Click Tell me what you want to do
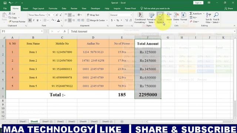The image size is (237, 133). 155,8
